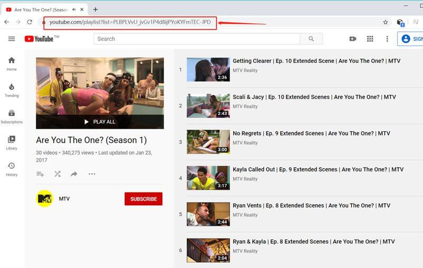Viewport: 423px width, 268px height.
Task: Open thumbnail of Scali & Jacy video
Action: click(208, 106)
